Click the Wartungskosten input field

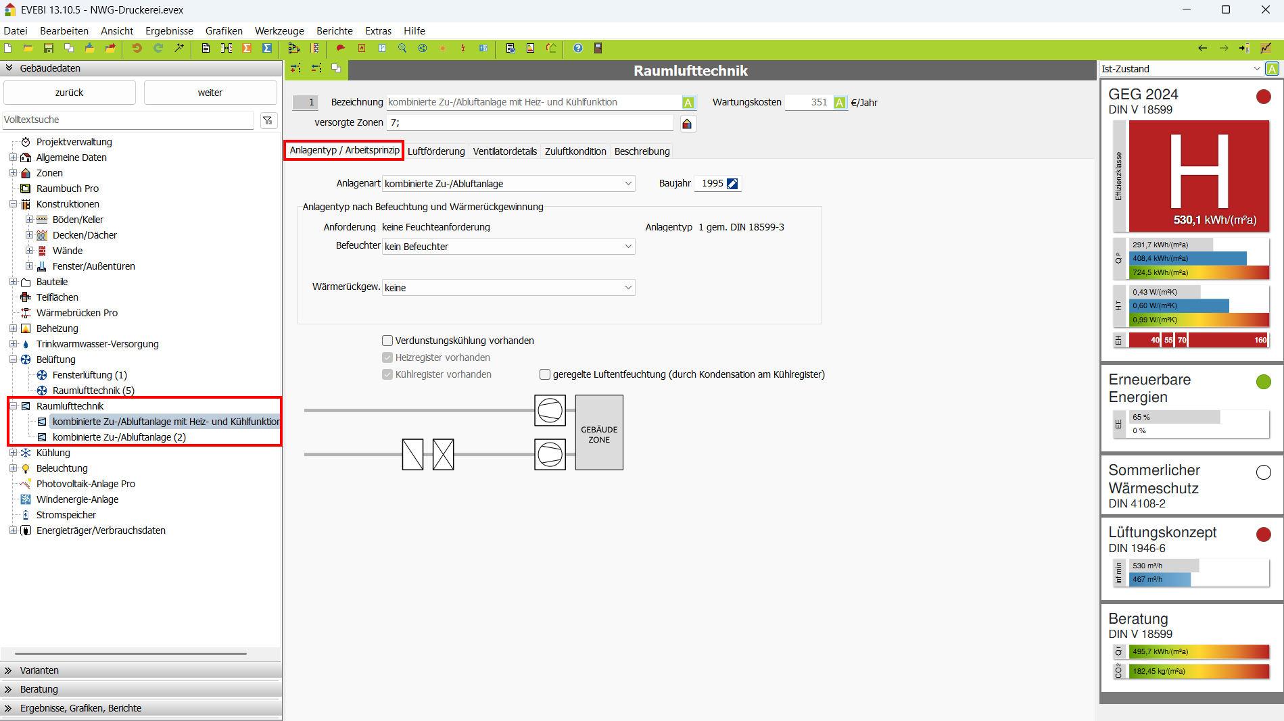[808, 102]
